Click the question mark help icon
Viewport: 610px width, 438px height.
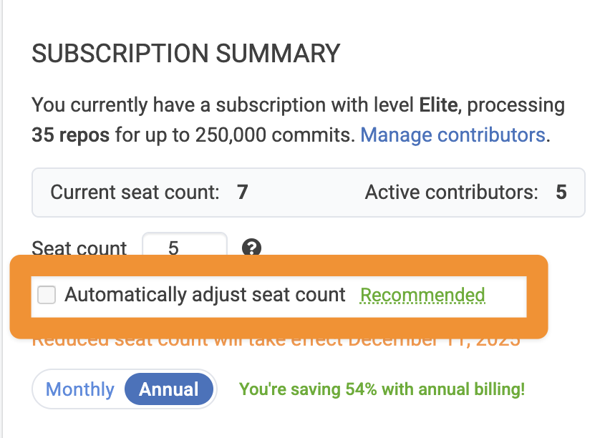coord(251,248)
